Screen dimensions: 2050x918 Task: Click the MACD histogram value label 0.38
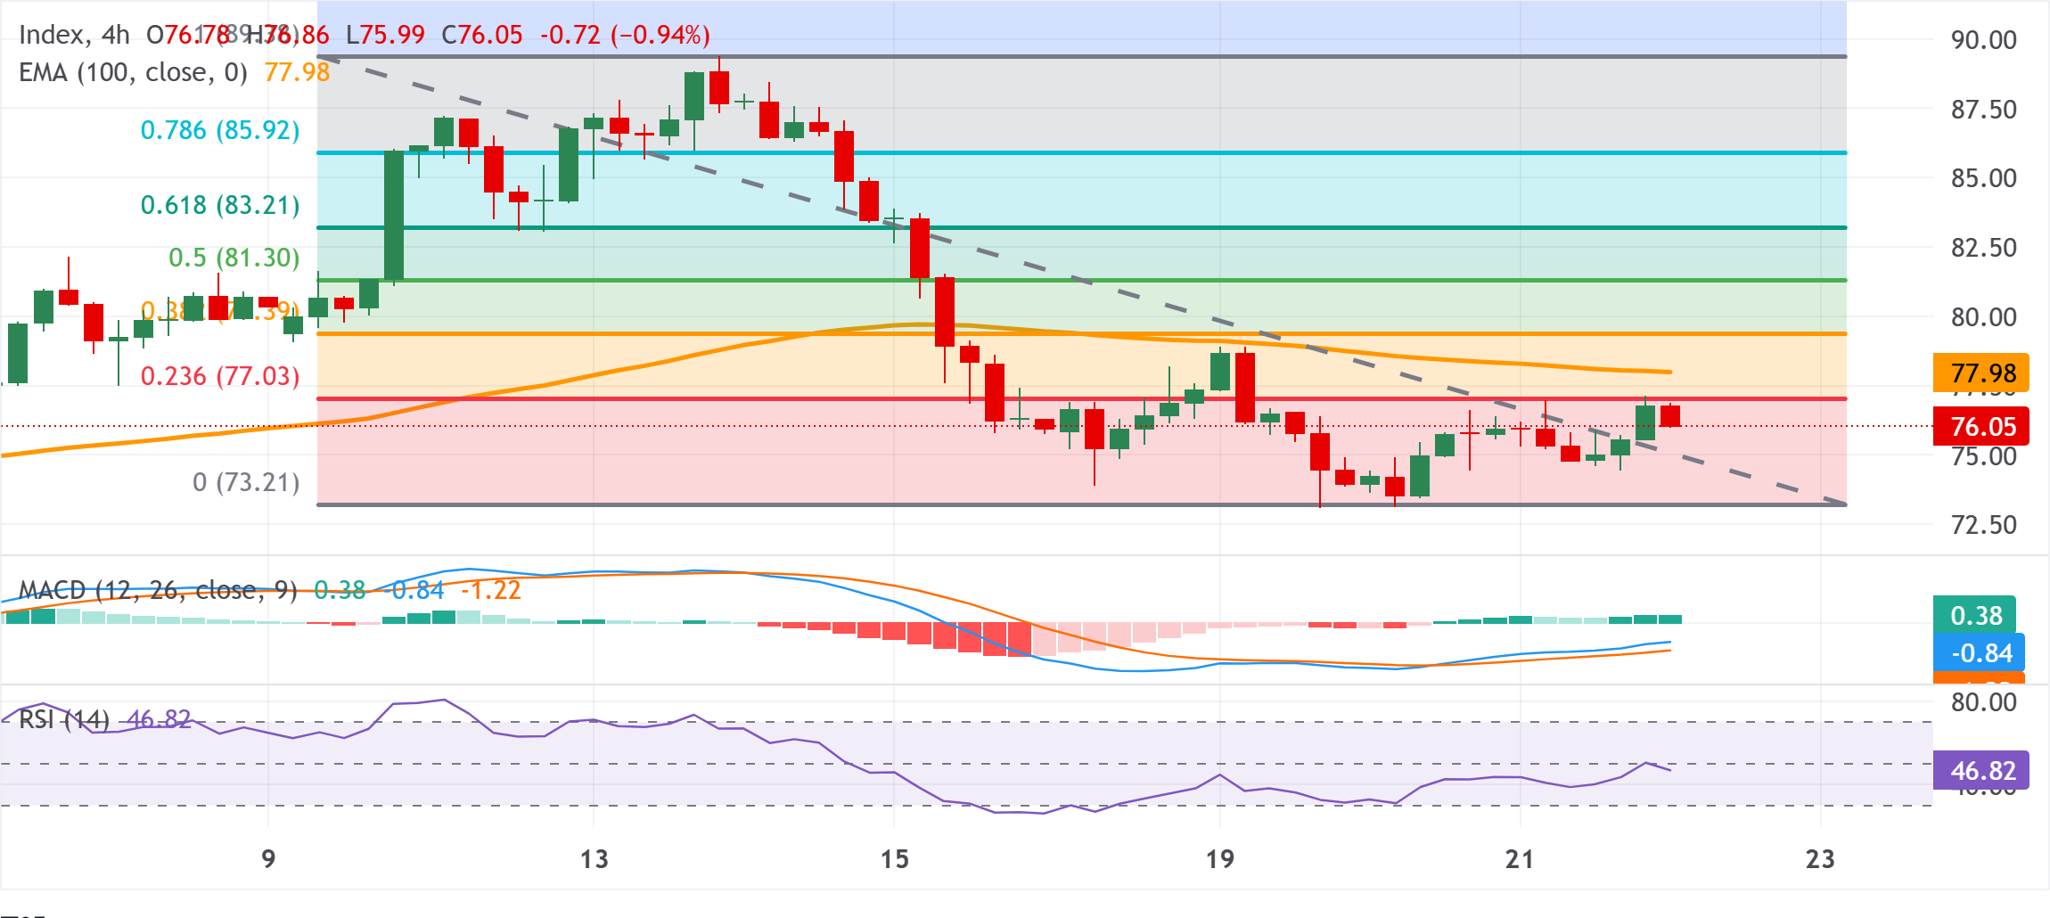pos(1975,615)
